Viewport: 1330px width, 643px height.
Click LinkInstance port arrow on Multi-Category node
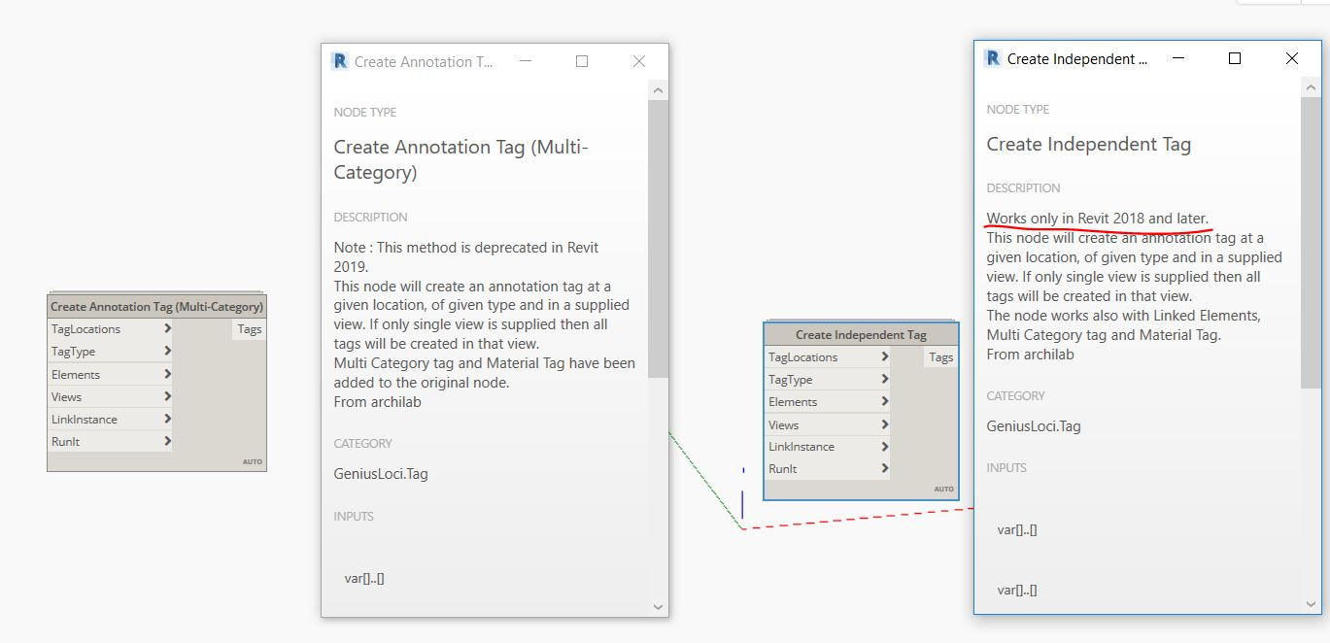tap(168, 420)
